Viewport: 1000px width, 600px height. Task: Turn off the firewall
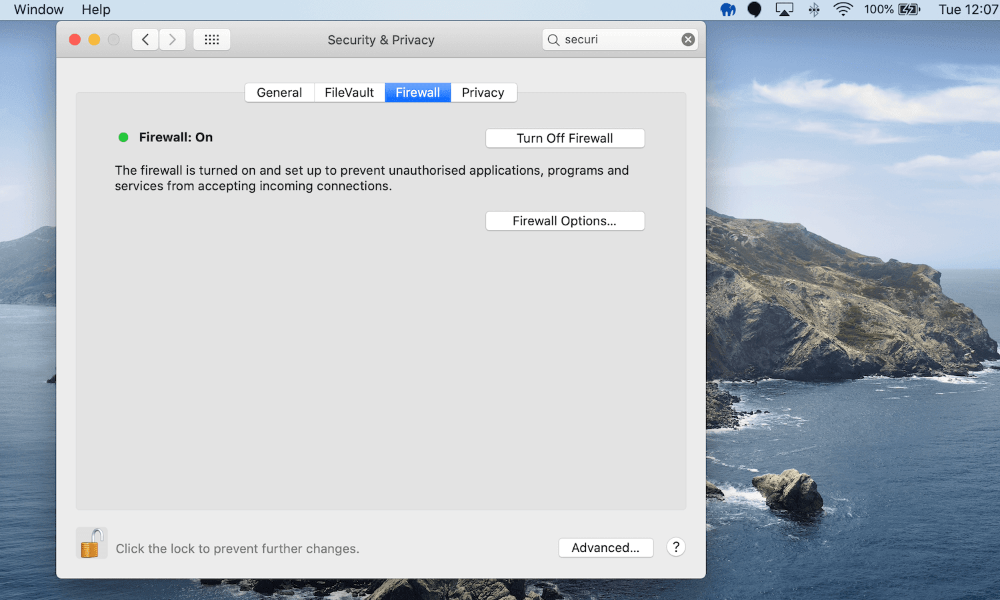coord(565,138)
